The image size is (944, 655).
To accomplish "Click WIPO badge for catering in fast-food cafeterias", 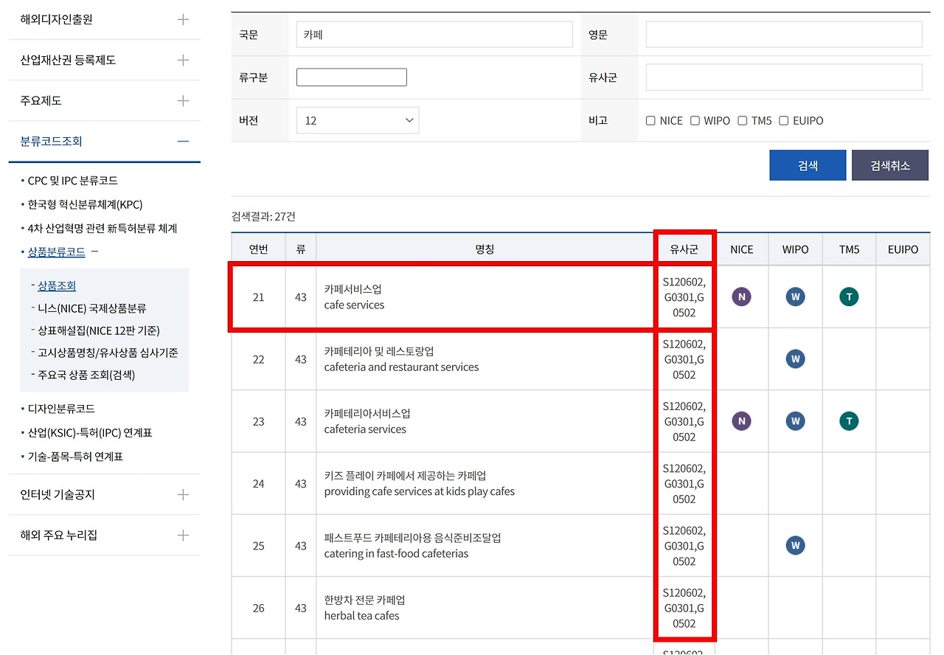I will [x=795, y=546].
